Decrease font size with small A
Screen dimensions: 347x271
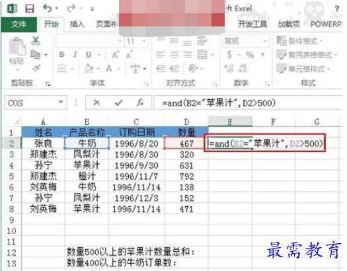(x=130, y=55)
